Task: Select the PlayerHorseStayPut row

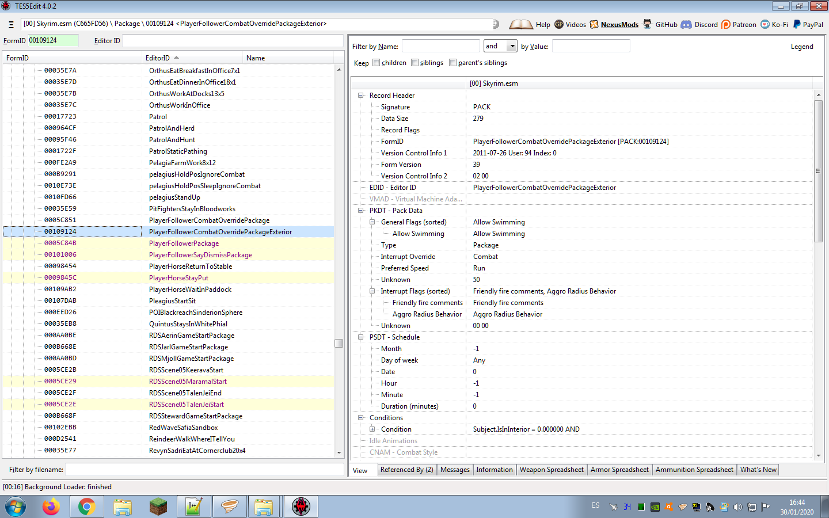Action: pos(168,278)
